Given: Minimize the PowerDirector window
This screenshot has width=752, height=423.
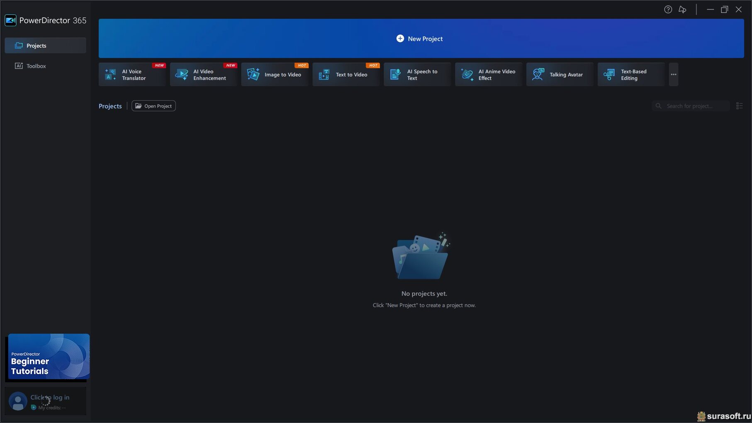Looking at the screenshot, I should [x=711, y=10].
